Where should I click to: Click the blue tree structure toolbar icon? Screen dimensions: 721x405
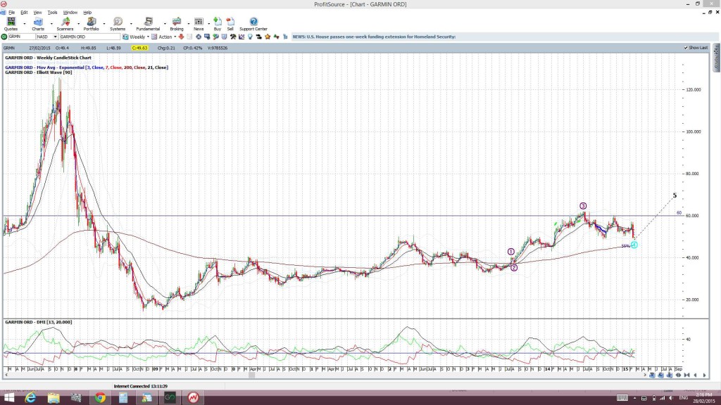click(285, 37)
